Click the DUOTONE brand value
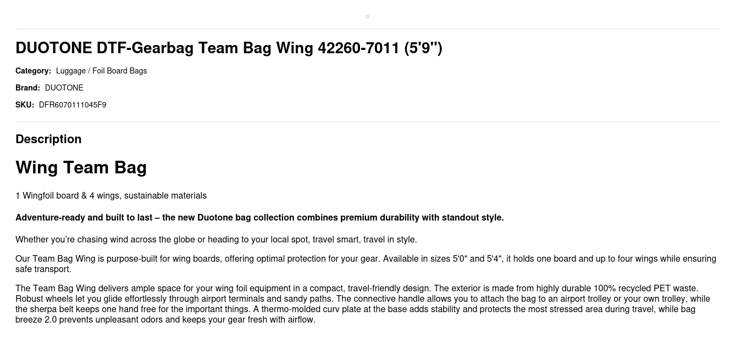This screenshot has width=730, height=350. [64, 88]
